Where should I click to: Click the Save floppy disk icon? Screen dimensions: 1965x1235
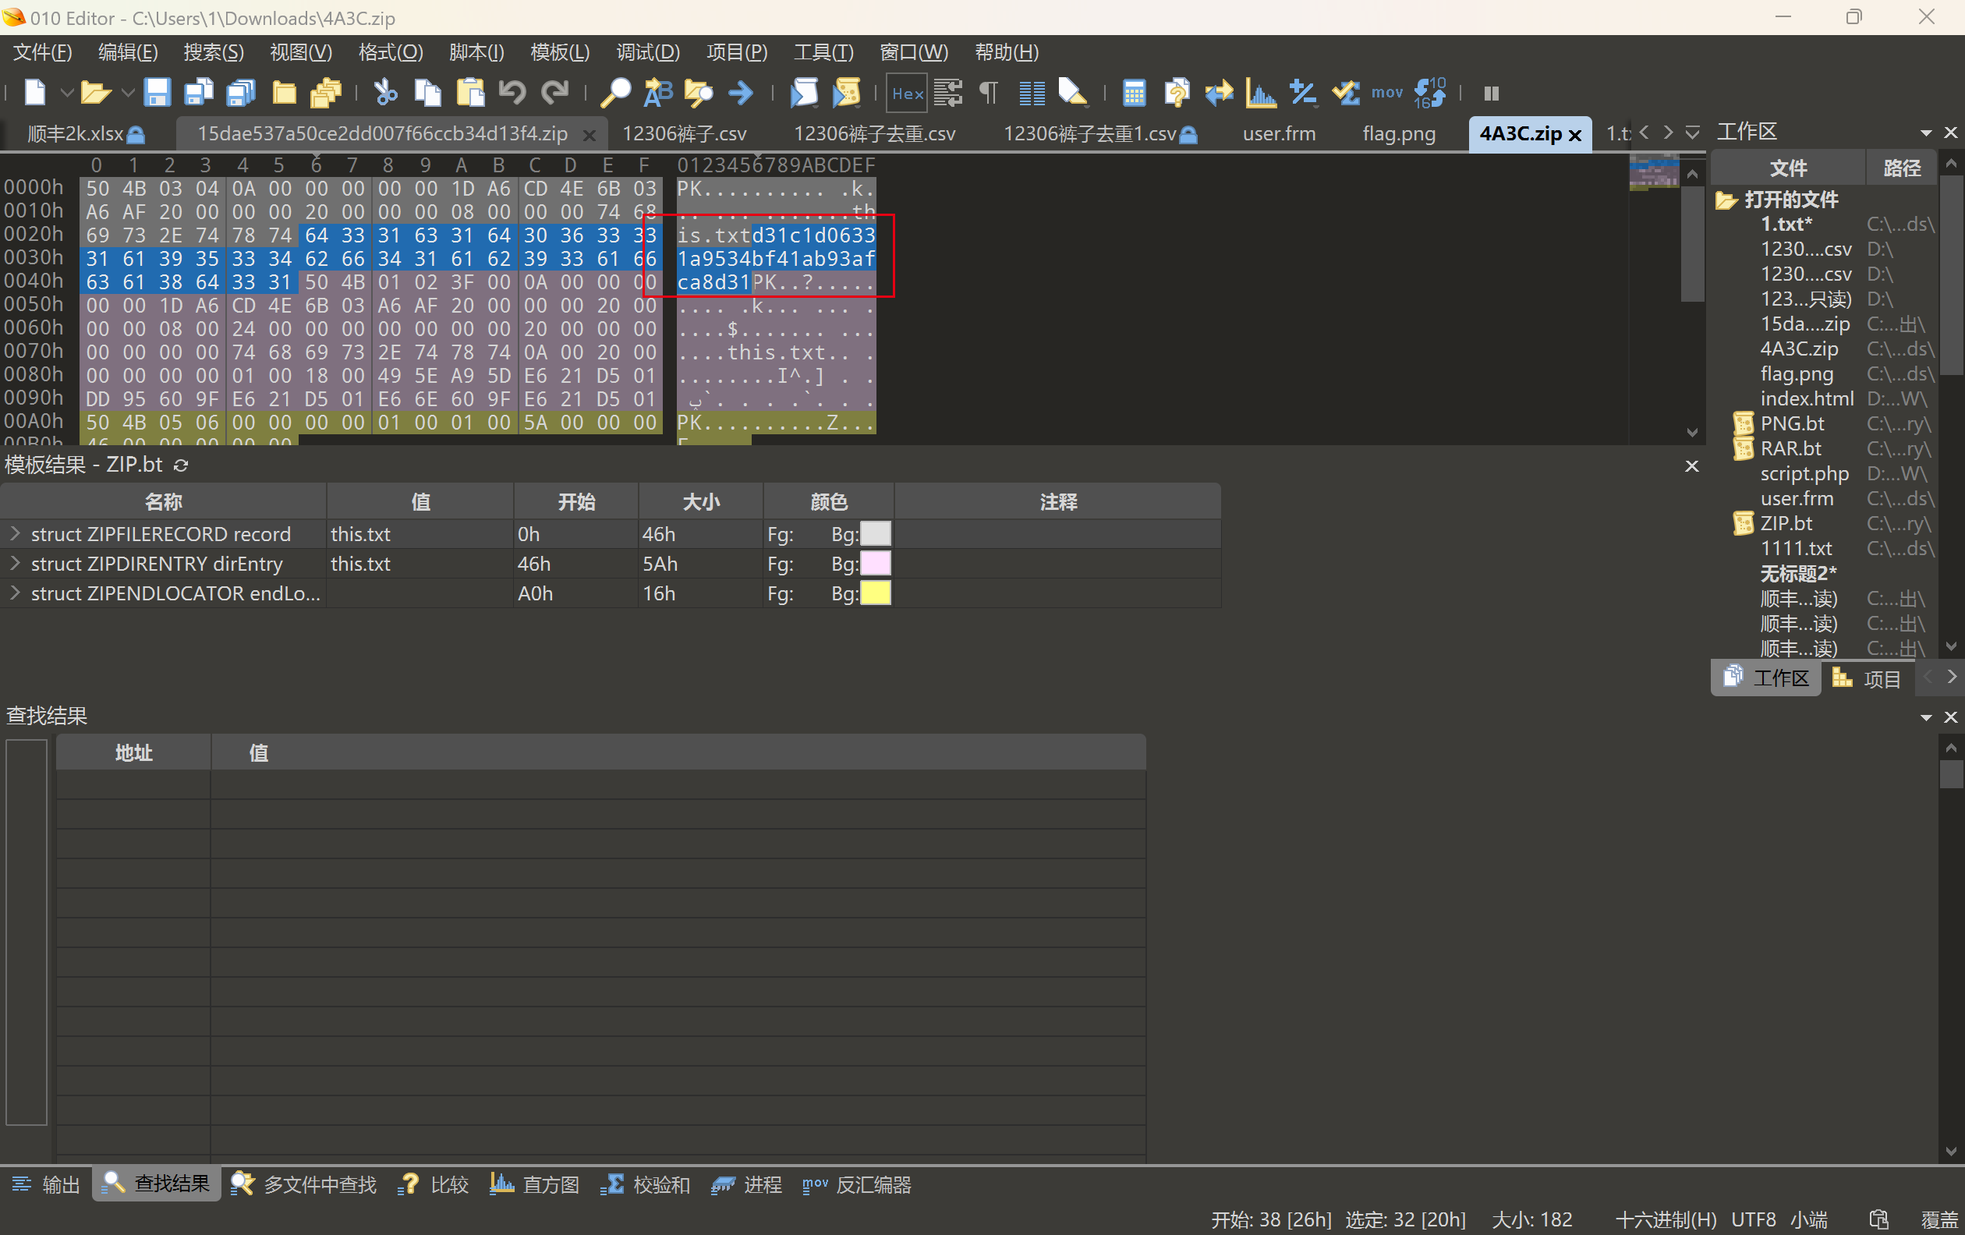point(157,92)
